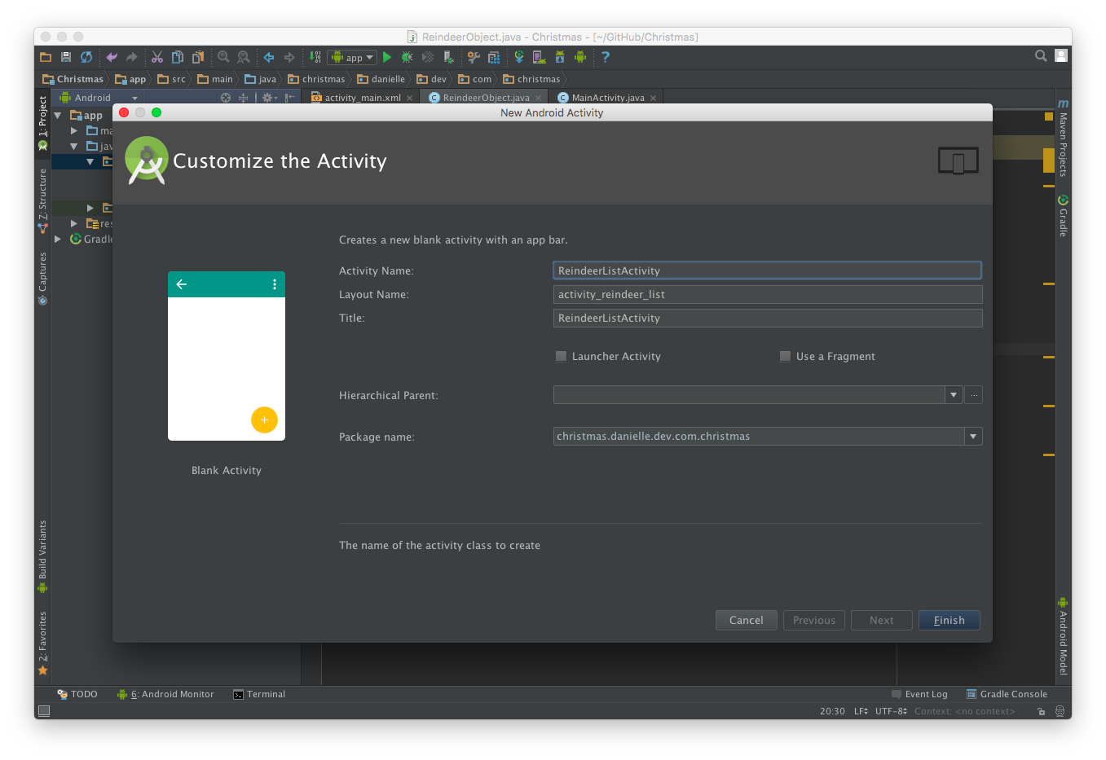Open Help with the question mark icon
This screenshot has width=1106, height=760.
coord(605,57)
